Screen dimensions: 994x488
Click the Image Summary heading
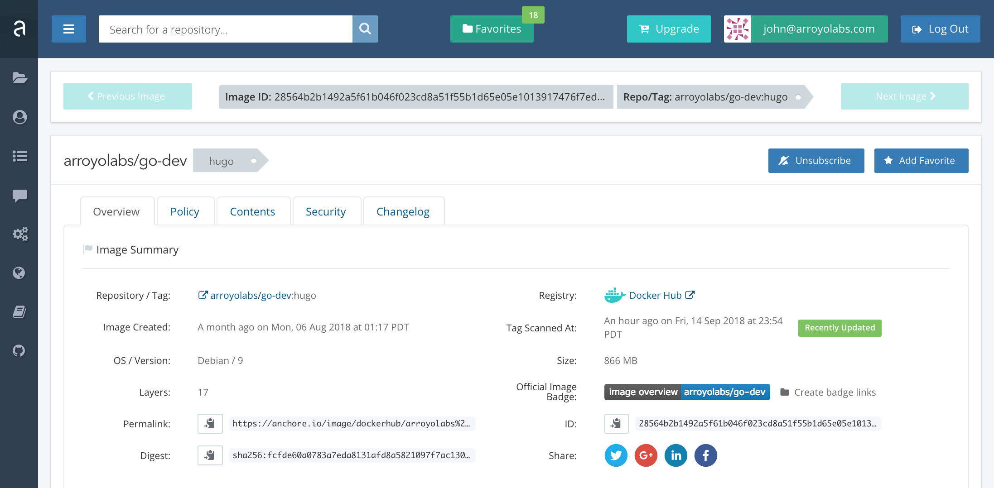click(x=137, y=250)
